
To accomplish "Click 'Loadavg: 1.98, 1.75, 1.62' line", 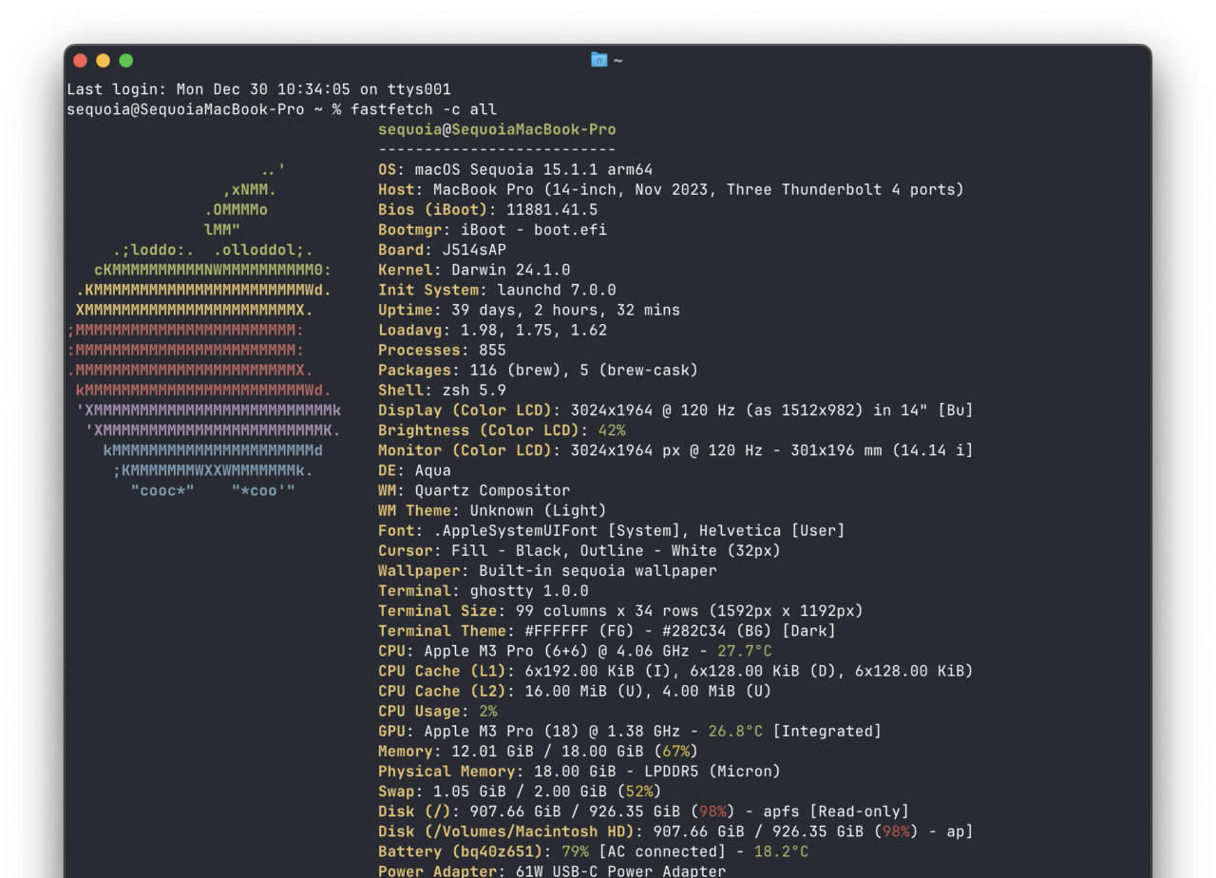I will [x=492, y=330].
